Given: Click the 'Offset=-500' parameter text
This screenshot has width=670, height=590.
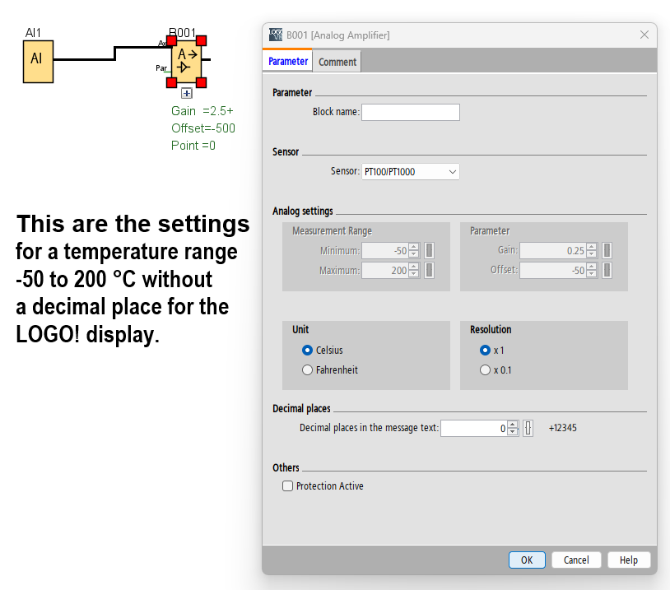Looking at the screenshot, I should point(203,128).
